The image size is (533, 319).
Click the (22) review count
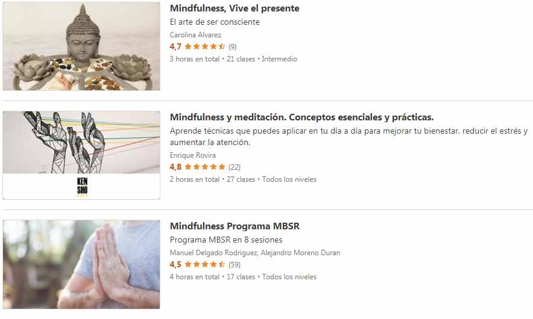click(x=235, y=167)
